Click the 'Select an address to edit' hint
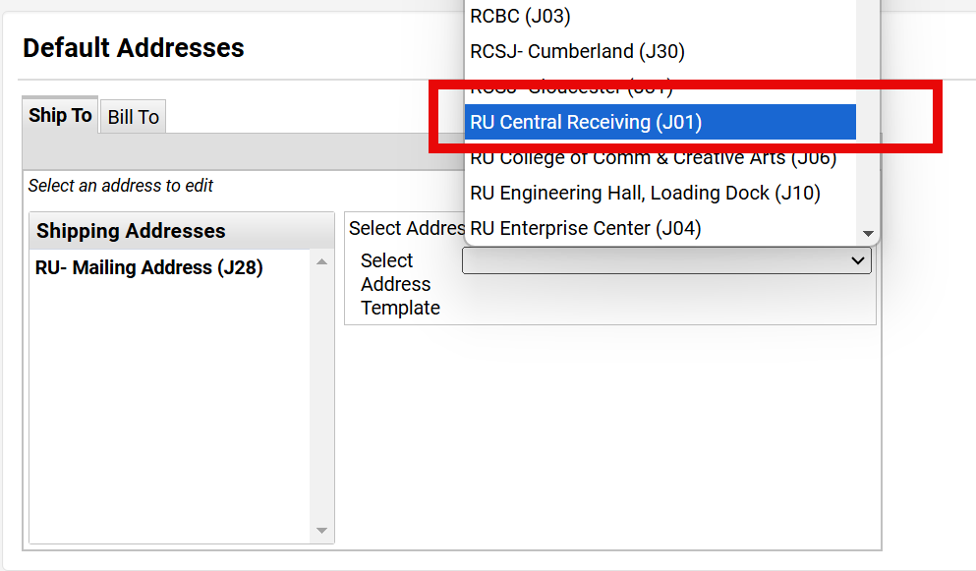 click(x=121, y=186)
